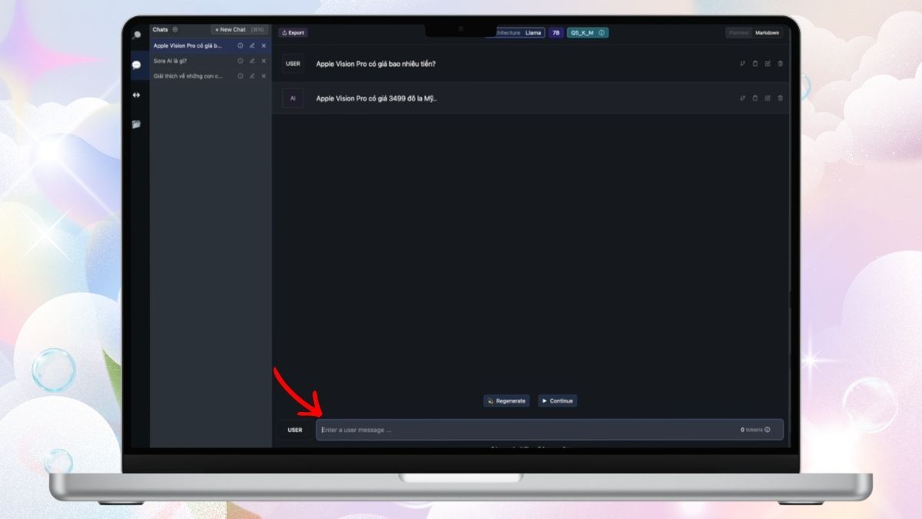Viewport: 922px width, 519px height.
Task: Delete the Apple Vision Pro chat
Action: click(264, 46)
